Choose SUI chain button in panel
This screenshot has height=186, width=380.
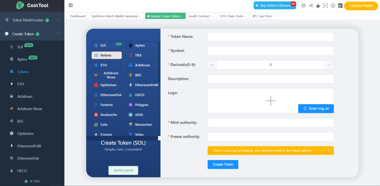click(107, 45)
